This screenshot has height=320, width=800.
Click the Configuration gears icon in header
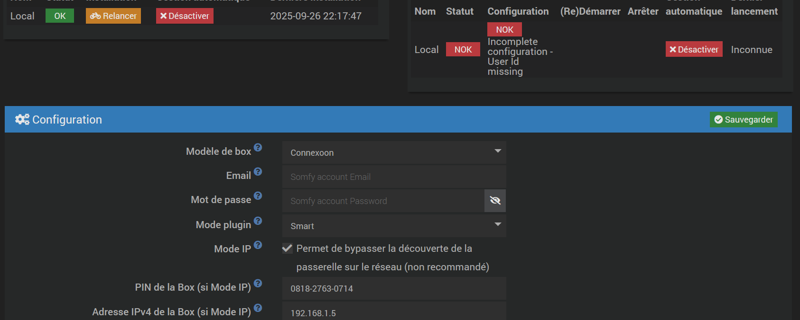coord(22,119)
